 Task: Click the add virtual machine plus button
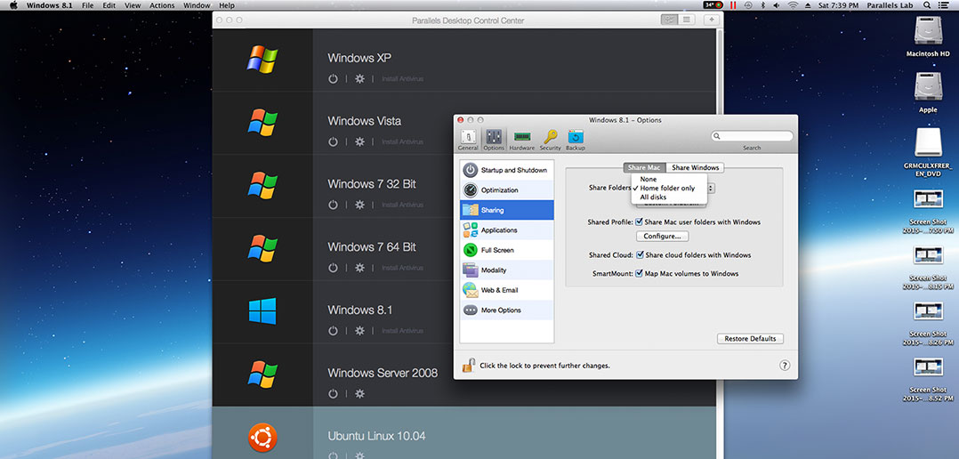point(710,20)
